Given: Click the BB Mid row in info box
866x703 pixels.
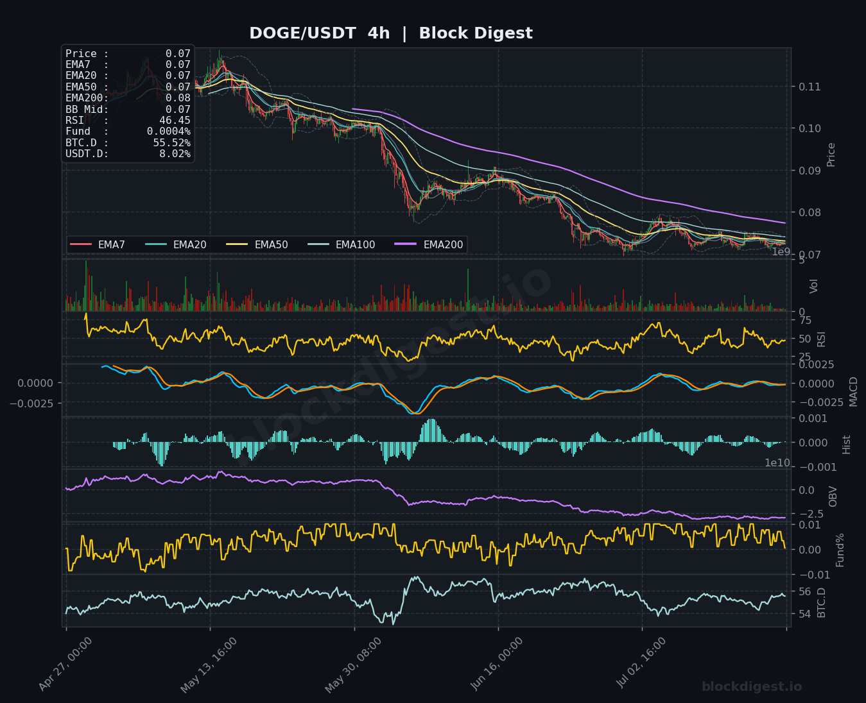Looking at the screenshot, I should pos(128,109).
